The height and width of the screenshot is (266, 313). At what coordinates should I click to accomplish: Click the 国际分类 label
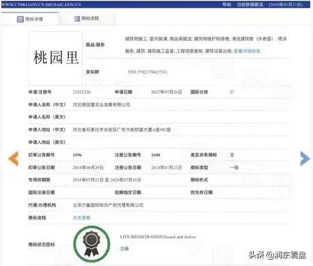pos(199,92)
